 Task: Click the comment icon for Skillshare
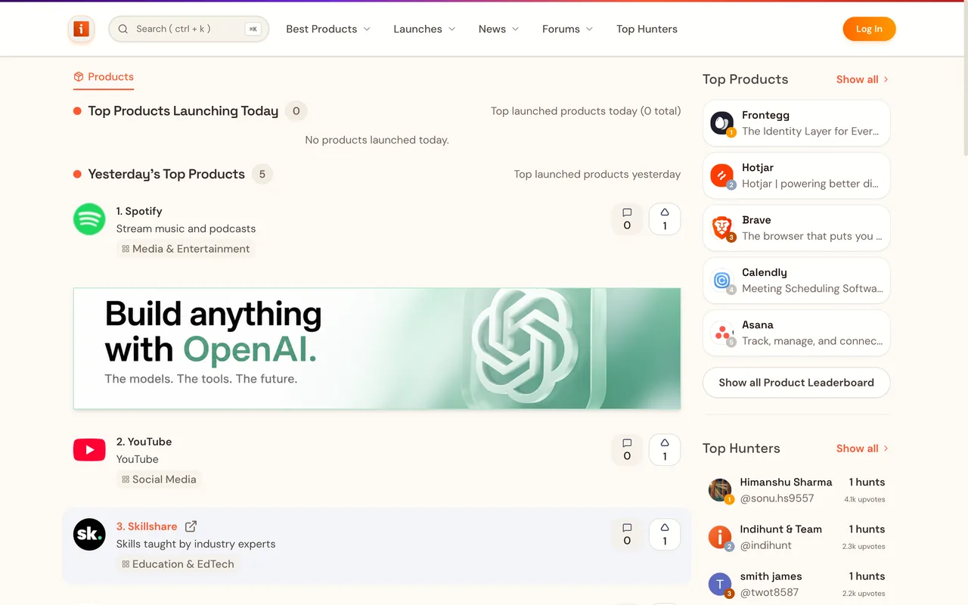pos(627,534)
